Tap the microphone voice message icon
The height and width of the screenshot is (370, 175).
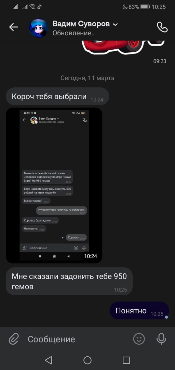click(161, 339)
